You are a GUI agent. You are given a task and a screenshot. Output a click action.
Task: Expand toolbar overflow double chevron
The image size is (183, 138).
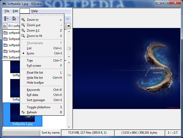67,19
